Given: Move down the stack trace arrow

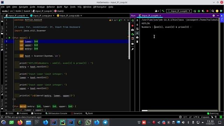Looking at the screenshot, I should 137,25.
